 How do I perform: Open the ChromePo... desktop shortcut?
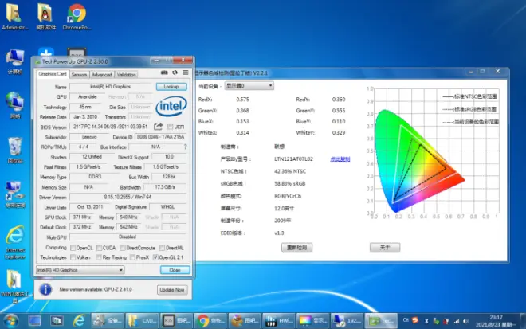(x=77, y=17)
